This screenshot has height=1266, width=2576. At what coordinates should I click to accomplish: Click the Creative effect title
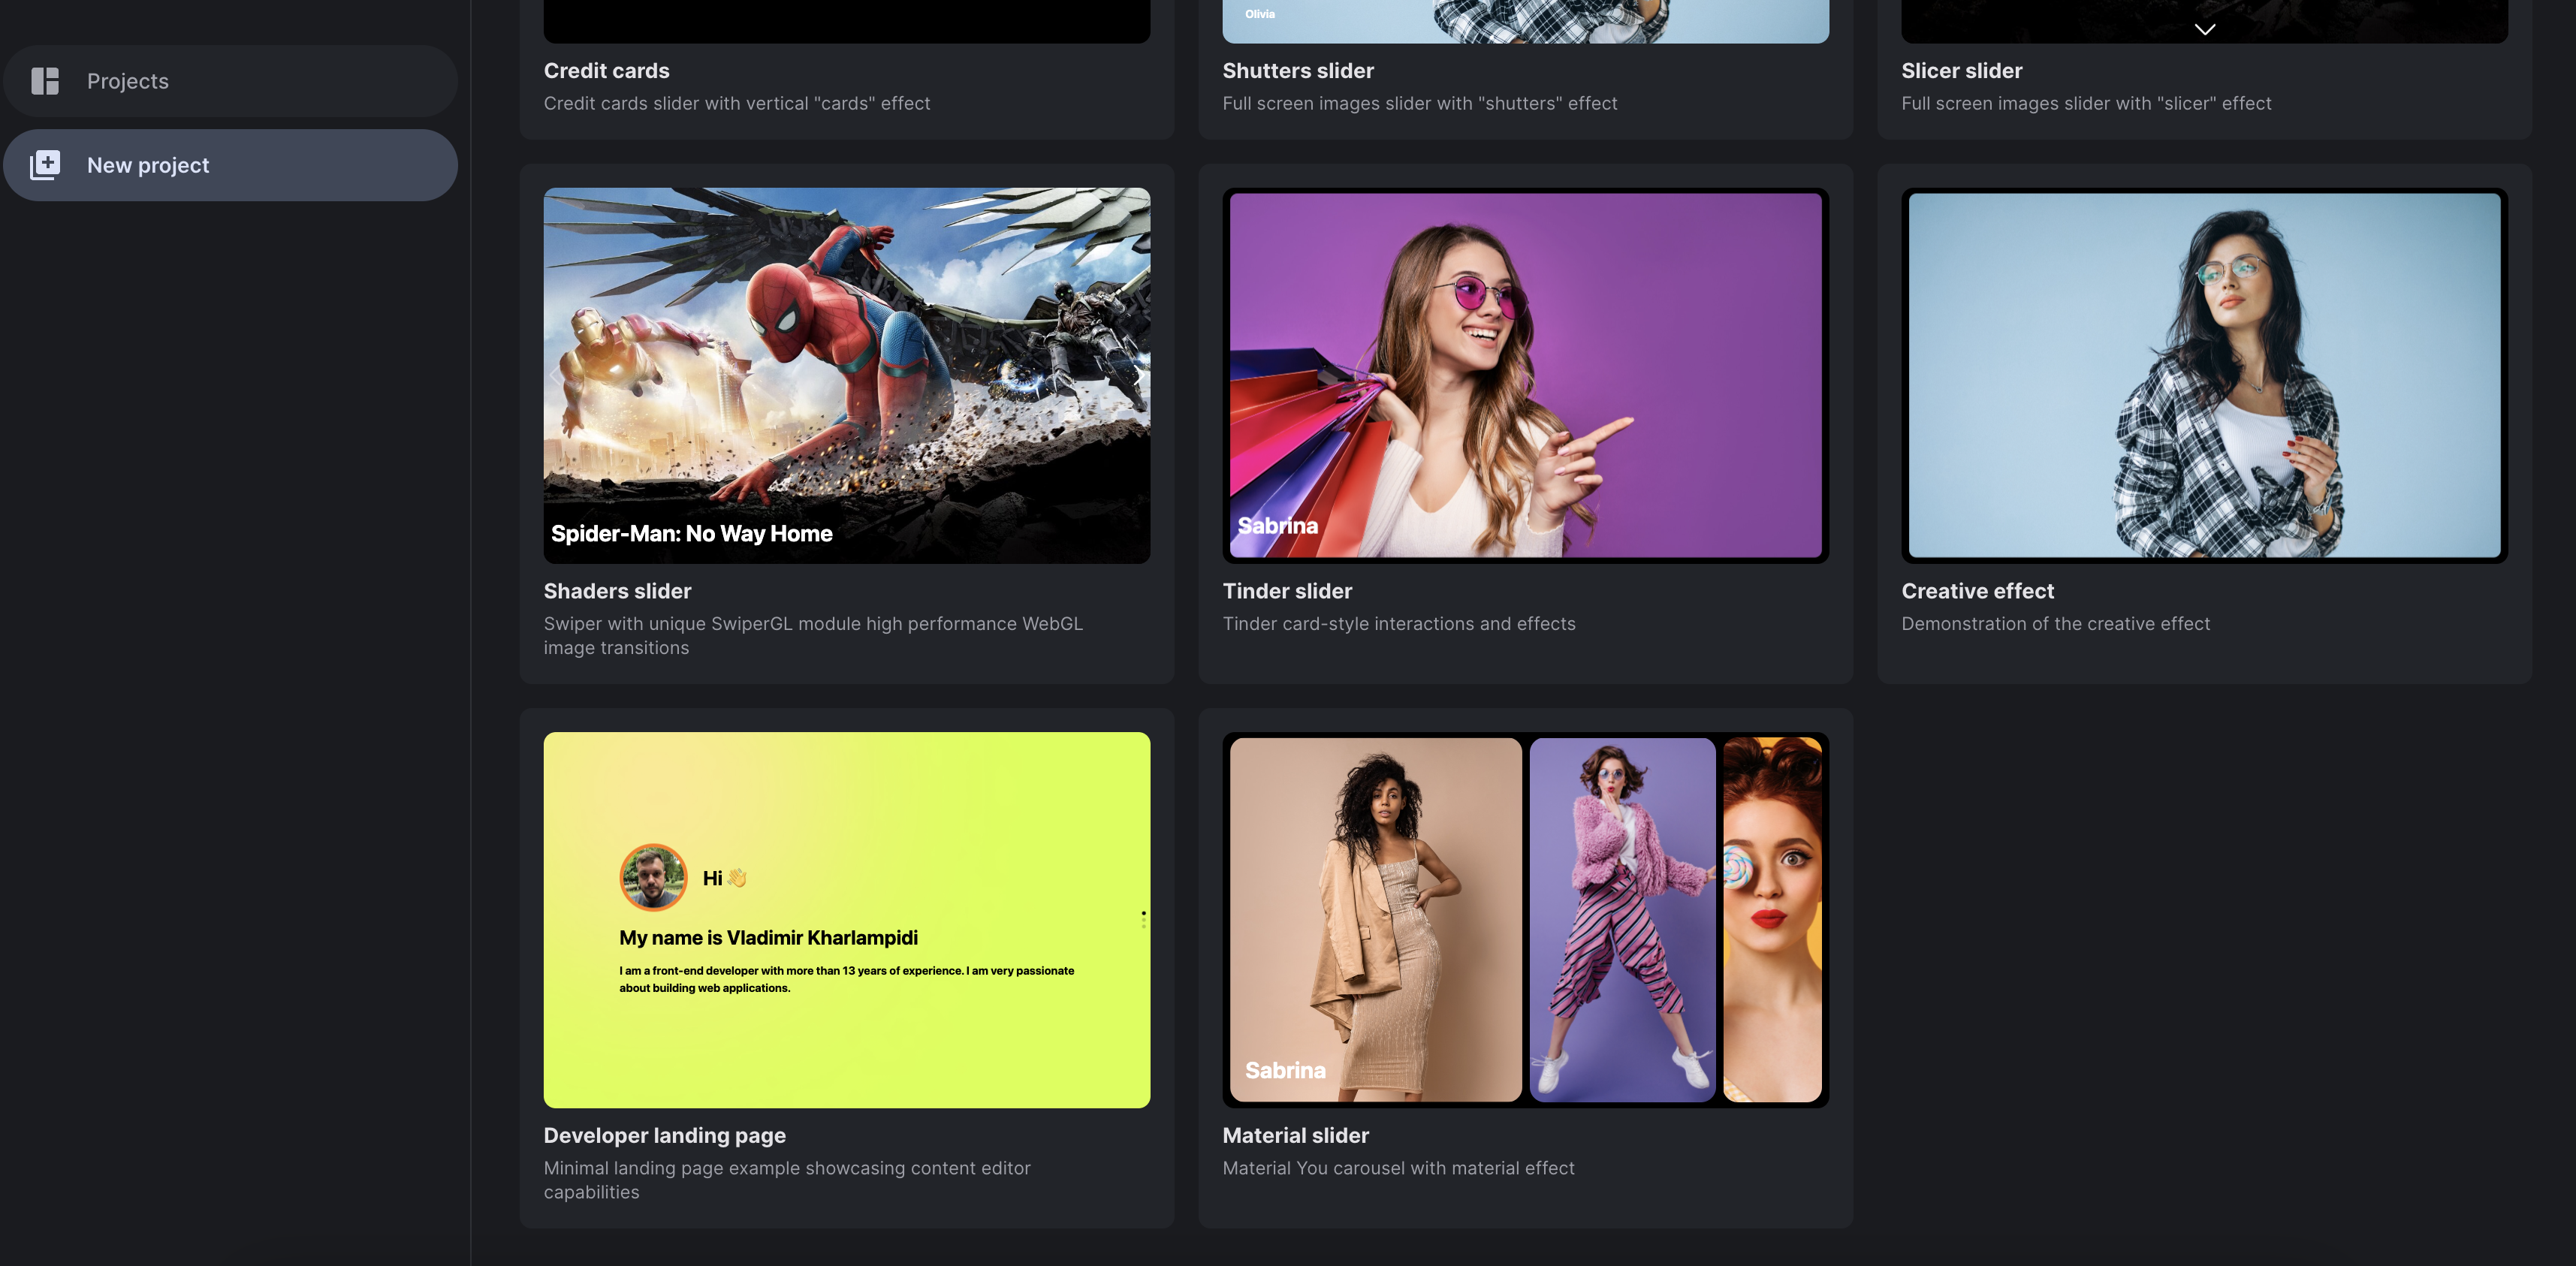click(x=1977, y=591)
